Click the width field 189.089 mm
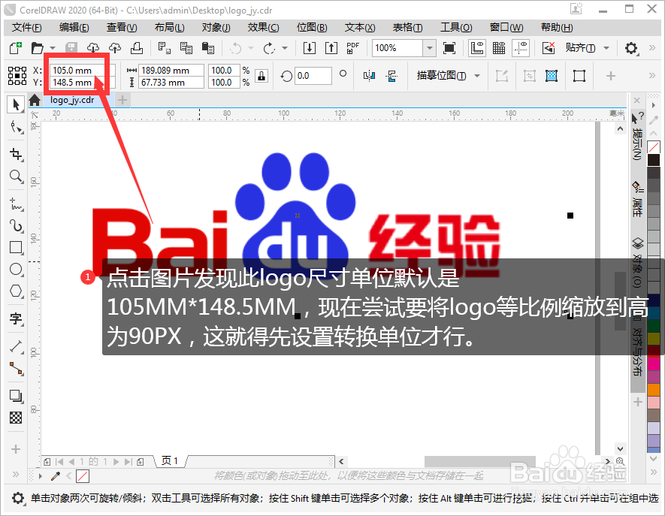The height and width of the screenshot is (516, 665). [172, 71]
